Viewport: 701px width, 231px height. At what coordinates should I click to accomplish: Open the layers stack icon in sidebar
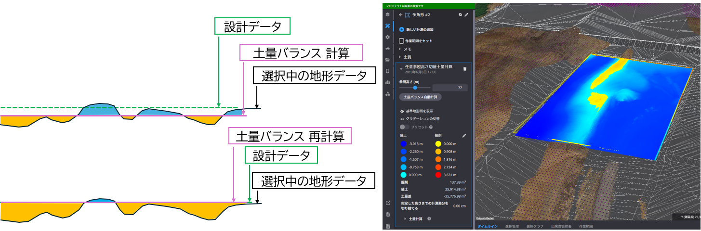(387, 15)
